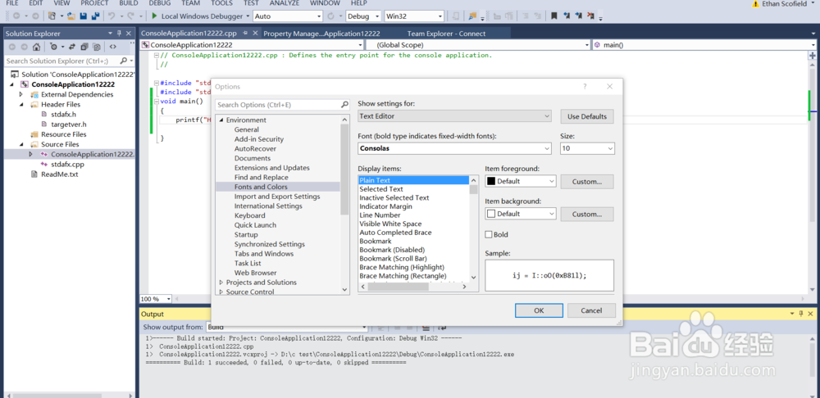This screenshot has height=398, width=820.
Task: Select Keyboard in options tree
Action: [249, 215]
